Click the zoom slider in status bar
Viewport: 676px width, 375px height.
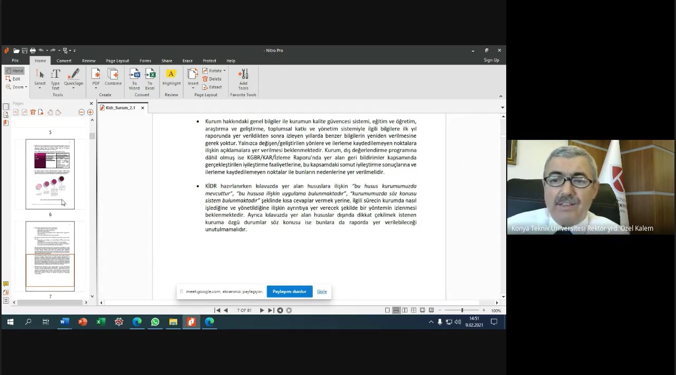coord(462,310)
